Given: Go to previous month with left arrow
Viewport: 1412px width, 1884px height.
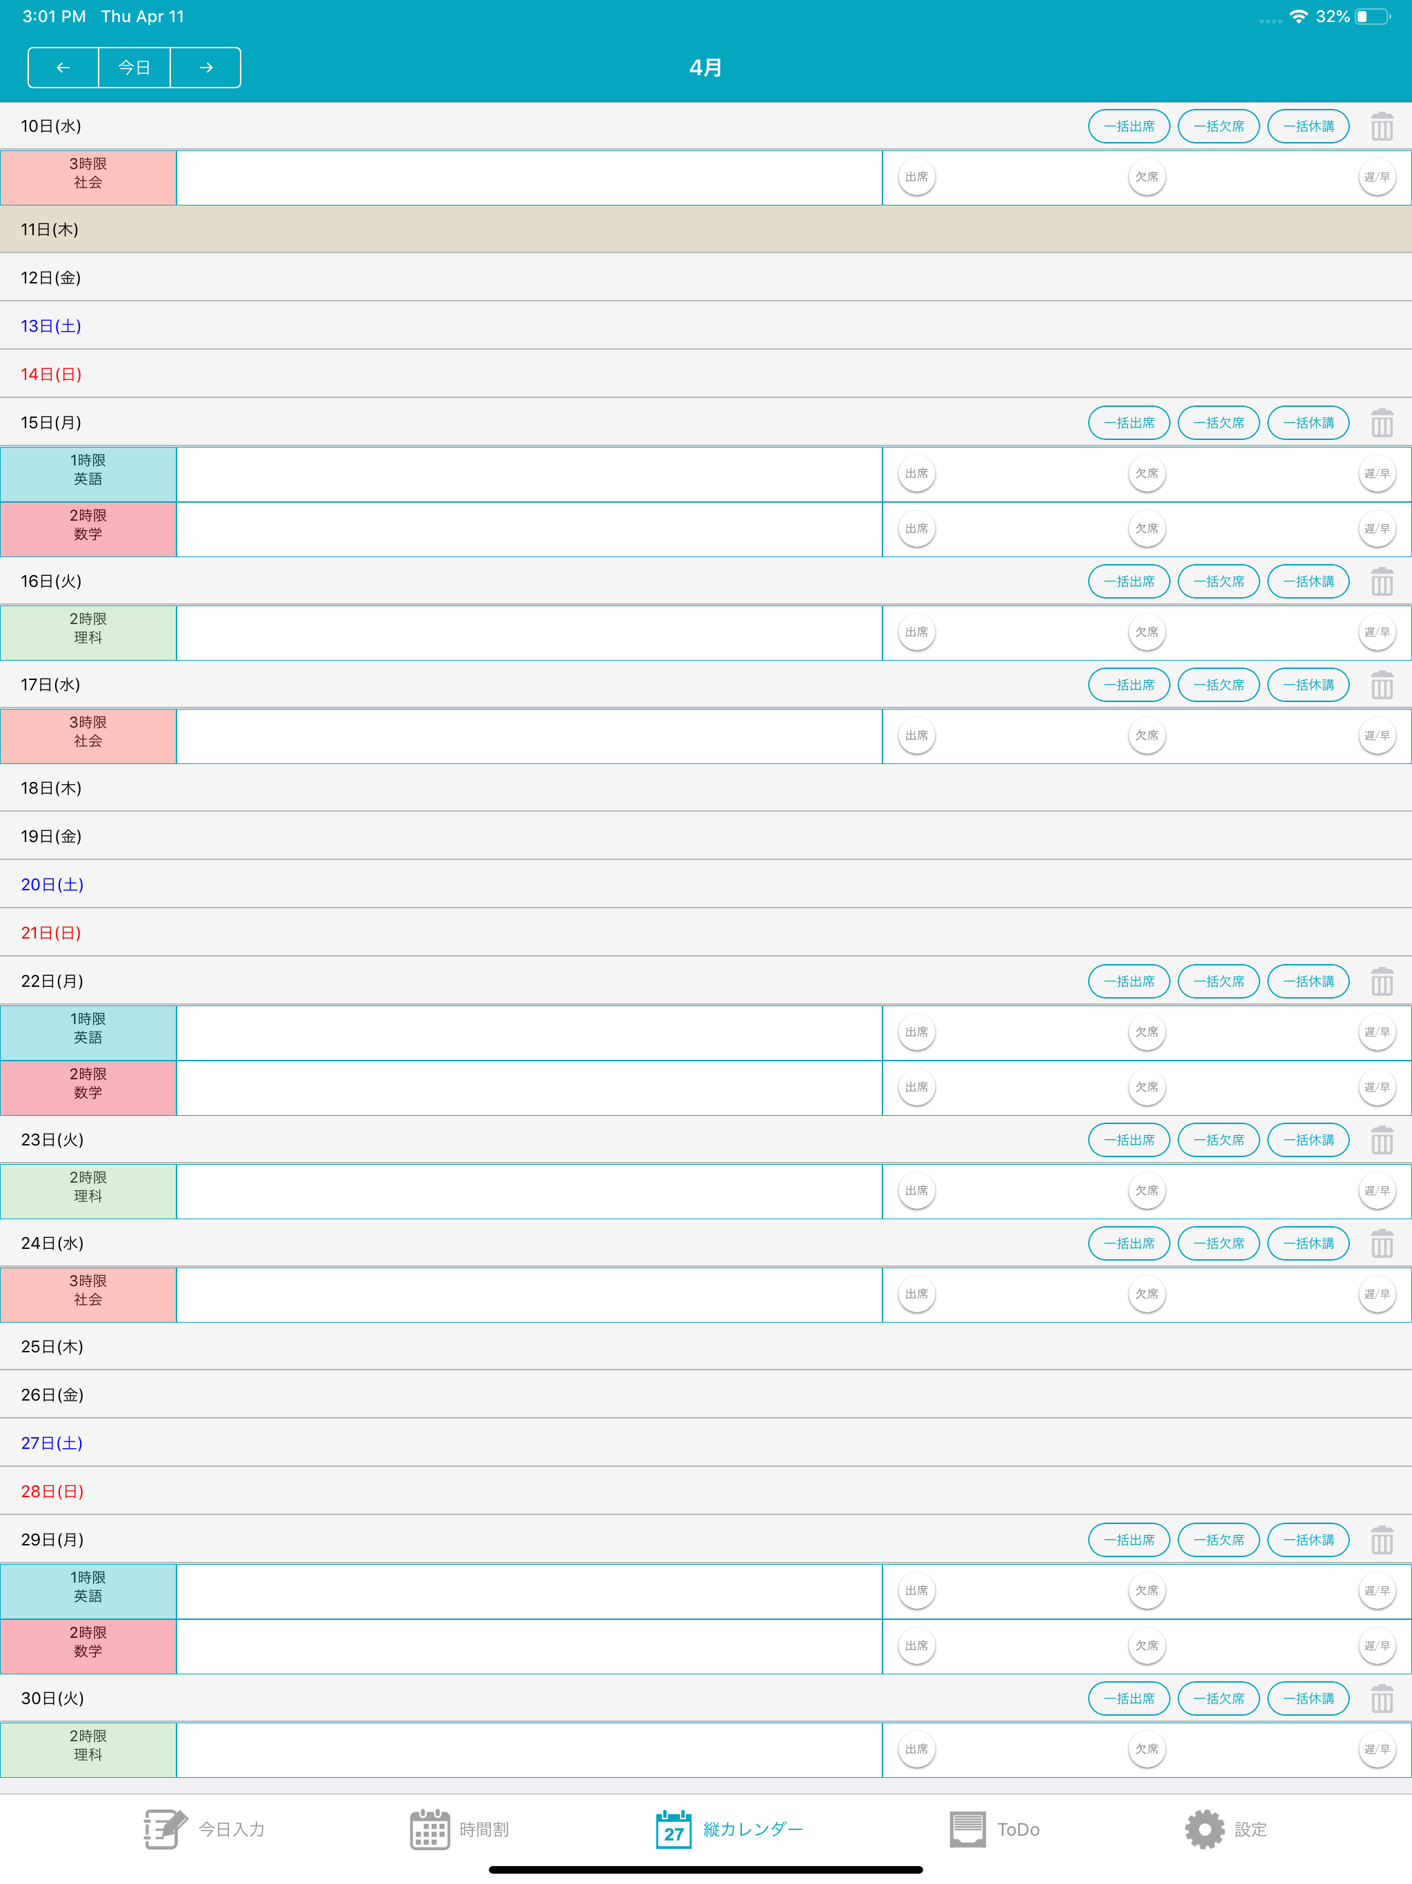Looking at the screenshot, I should click(x=63, y=68).
